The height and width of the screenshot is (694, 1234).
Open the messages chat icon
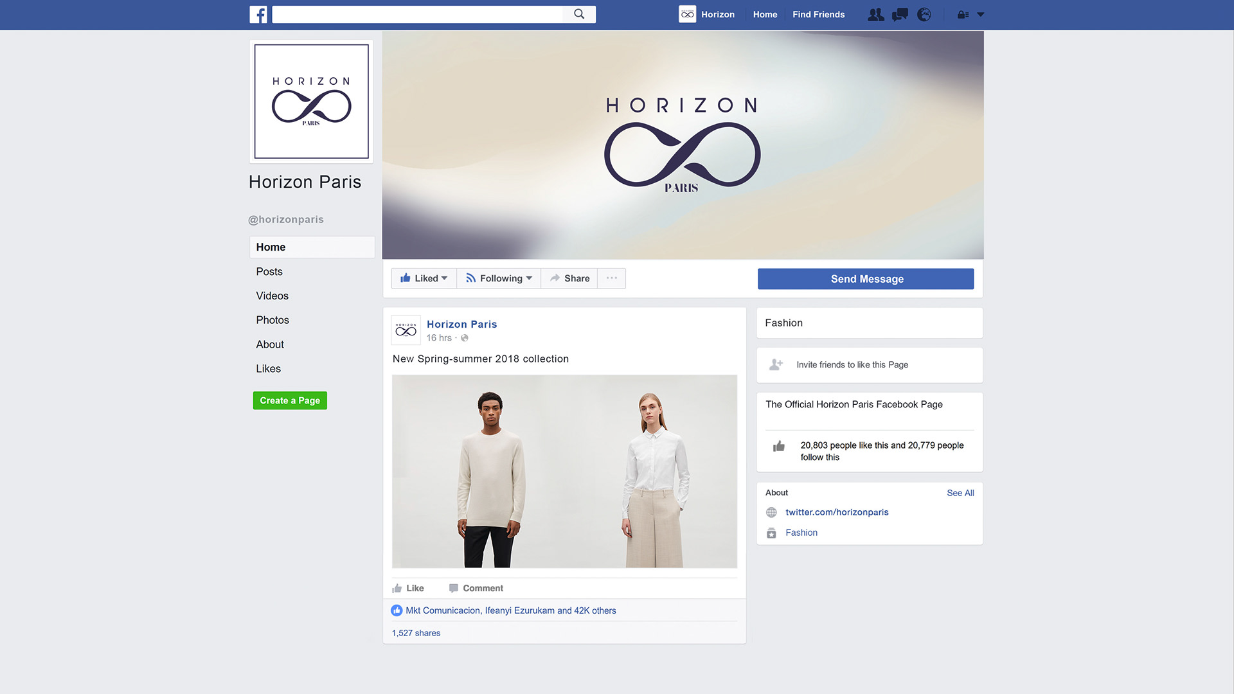click(x=900, y=14)
